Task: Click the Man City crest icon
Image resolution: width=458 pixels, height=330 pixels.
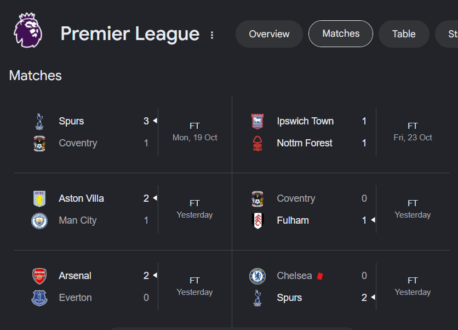Action: pos(39,221)
